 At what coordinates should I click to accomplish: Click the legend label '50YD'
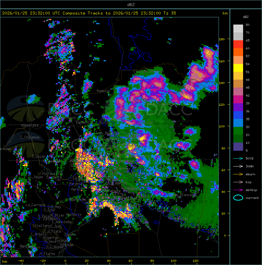click(249, 159)
